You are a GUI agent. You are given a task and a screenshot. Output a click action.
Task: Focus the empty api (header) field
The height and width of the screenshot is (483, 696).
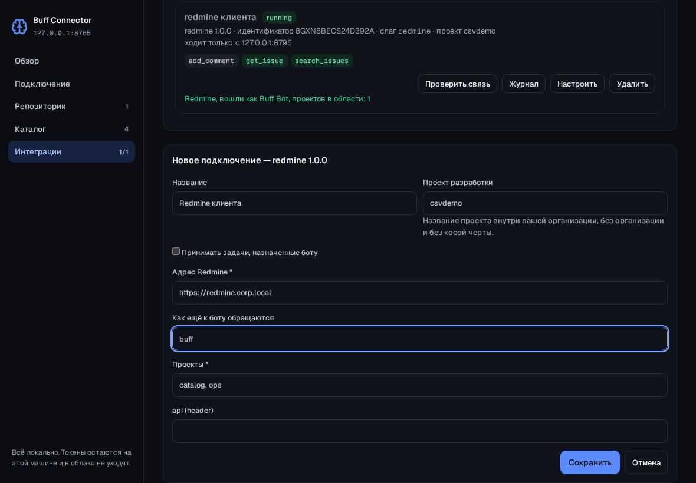pyautogui.click(x=419, y=431)
